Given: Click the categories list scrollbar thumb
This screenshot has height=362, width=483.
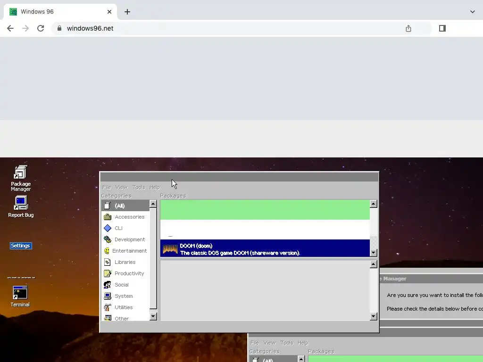Looking at the screenshot, I should click(x=153, y=258).
